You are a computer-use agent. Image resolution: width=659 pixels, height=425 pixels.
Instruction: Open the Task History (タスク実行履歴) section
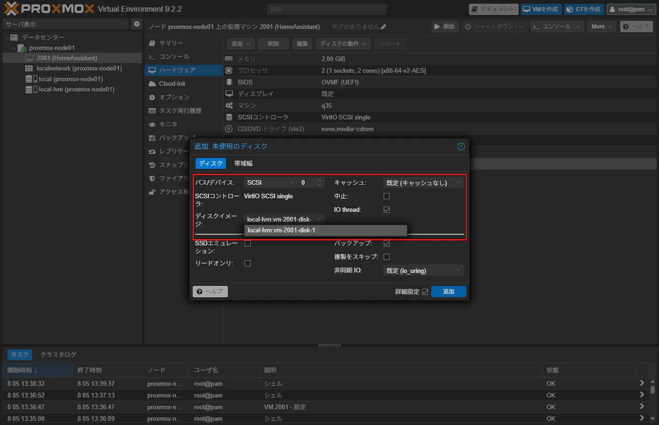[x=184, y=111]
